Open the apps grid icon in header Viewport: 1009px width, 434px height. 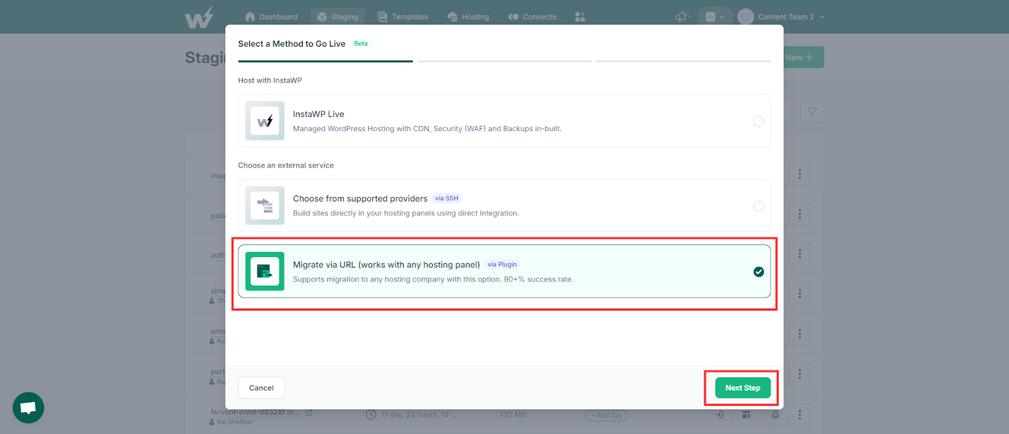(x=580, y=17)
